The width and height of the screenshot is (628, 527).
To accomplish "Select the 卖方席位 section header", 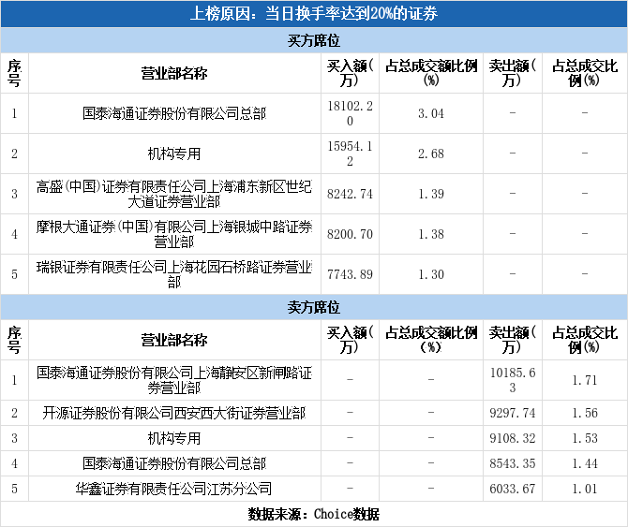I will coord(314,307).
